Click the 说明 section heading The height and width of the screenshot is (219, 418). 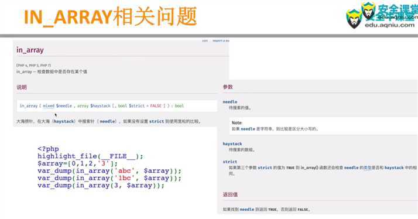point(22,87)
